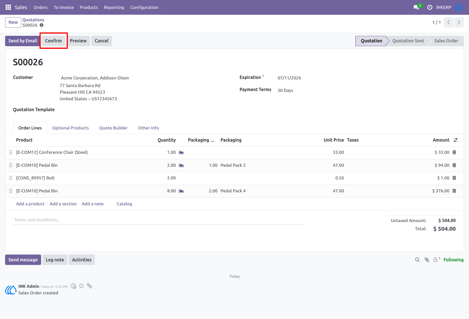Image resolution: width=469 pixels, height=319 pixels.
Task: Star the Sales Order created message
Action: [x=81, y=286]
